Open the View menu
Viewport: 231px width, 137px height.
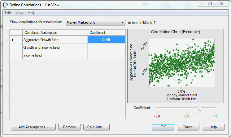coord(19,13)
